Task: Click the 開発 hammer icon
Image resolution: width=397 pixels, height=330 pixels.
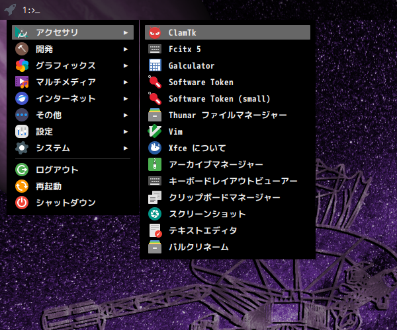Action: (x=22, y=49)
